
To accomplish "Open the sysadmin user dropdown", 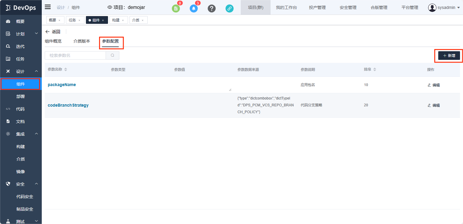I will (x=444, y=7).
